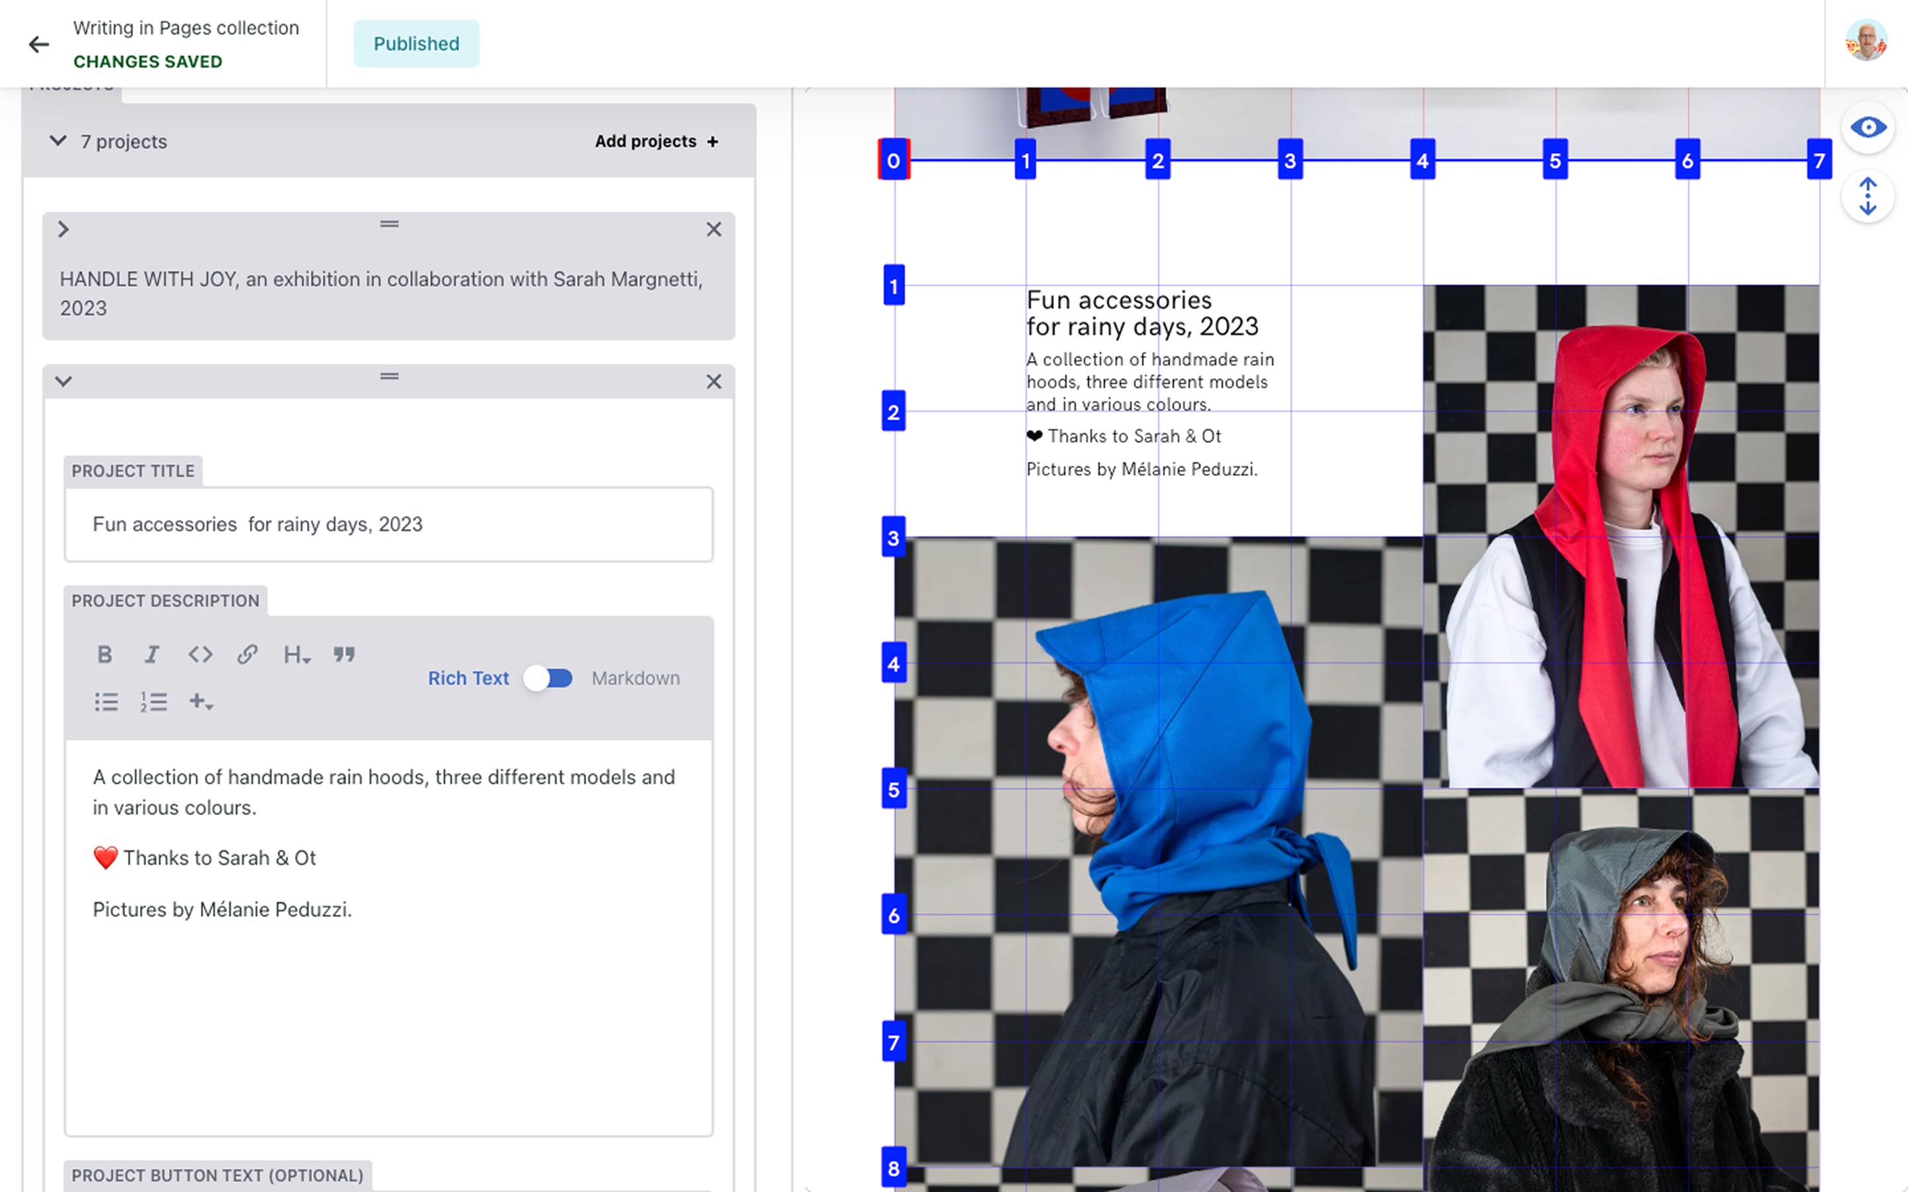1908x1192 pixels.
Task: Create a bulleted list
Action: 107,702
